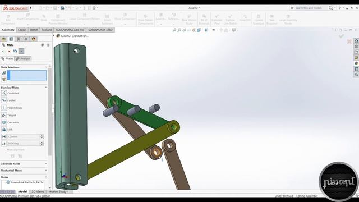Collapse the Mate Selections section

46,67
